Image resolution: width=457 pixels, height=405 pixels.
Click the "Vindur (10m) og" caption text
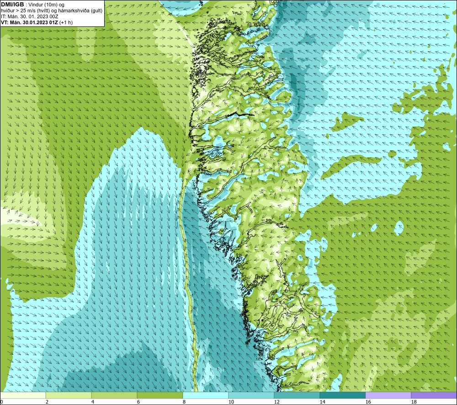click(x=46, y=5)
